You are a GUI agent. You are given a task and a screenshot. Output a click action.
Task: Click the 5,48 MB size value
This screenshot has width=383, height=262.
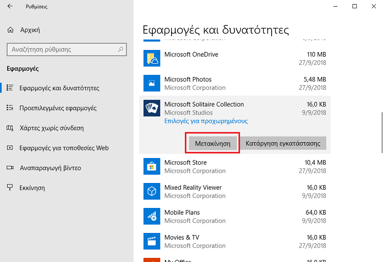pyautogui.click(x=315, y=79)
